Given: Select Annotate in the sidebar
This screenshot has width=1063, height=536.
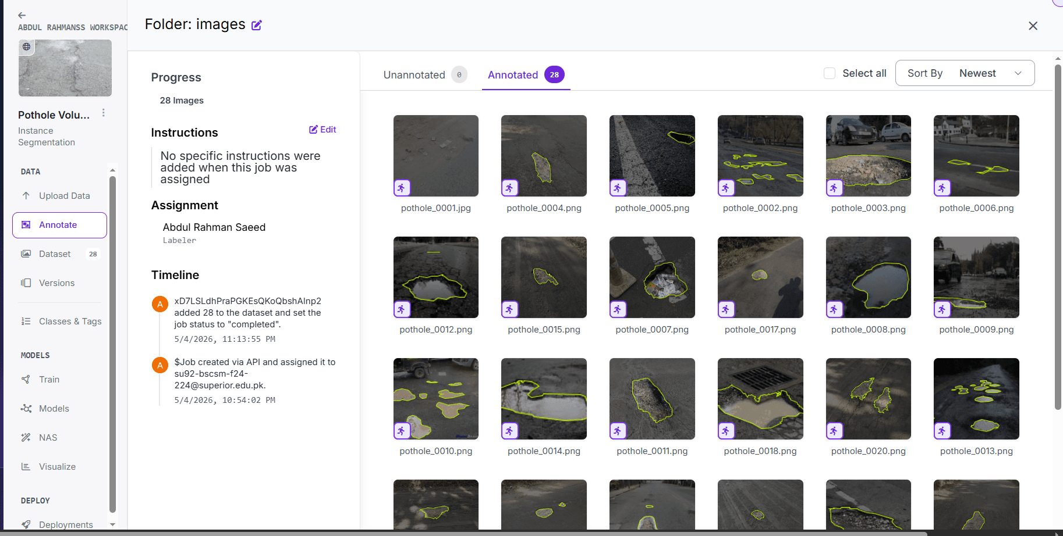Looking at the screenshot, I should 59,225.
